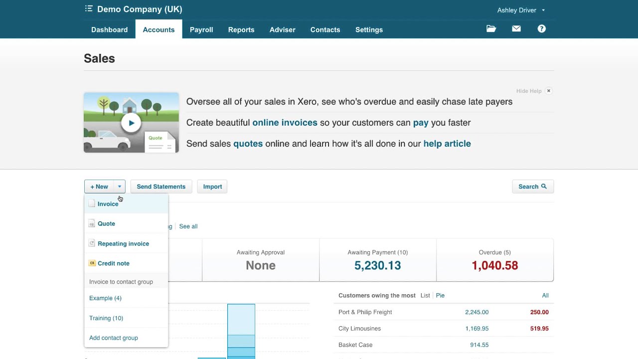The height and width of the screenshot is (359, 638).
Task: Click the + New button
Action: (x=99, y=186)
